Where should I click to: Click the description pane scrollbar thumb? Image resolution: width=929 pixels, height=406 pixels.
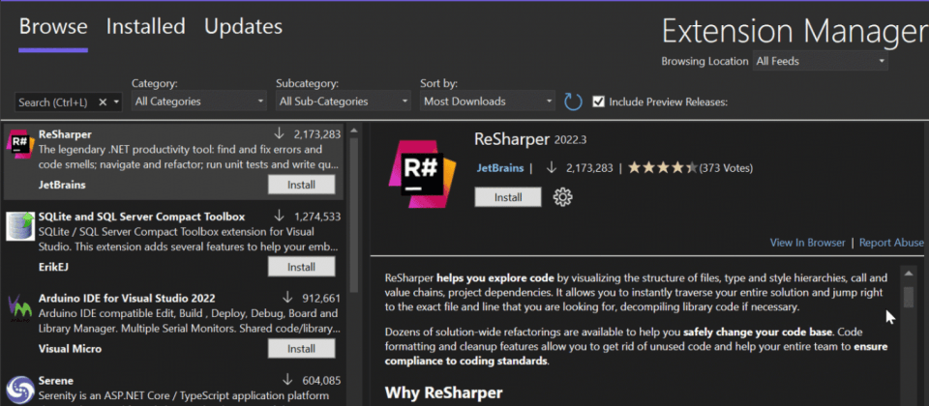tap(909, 297)
